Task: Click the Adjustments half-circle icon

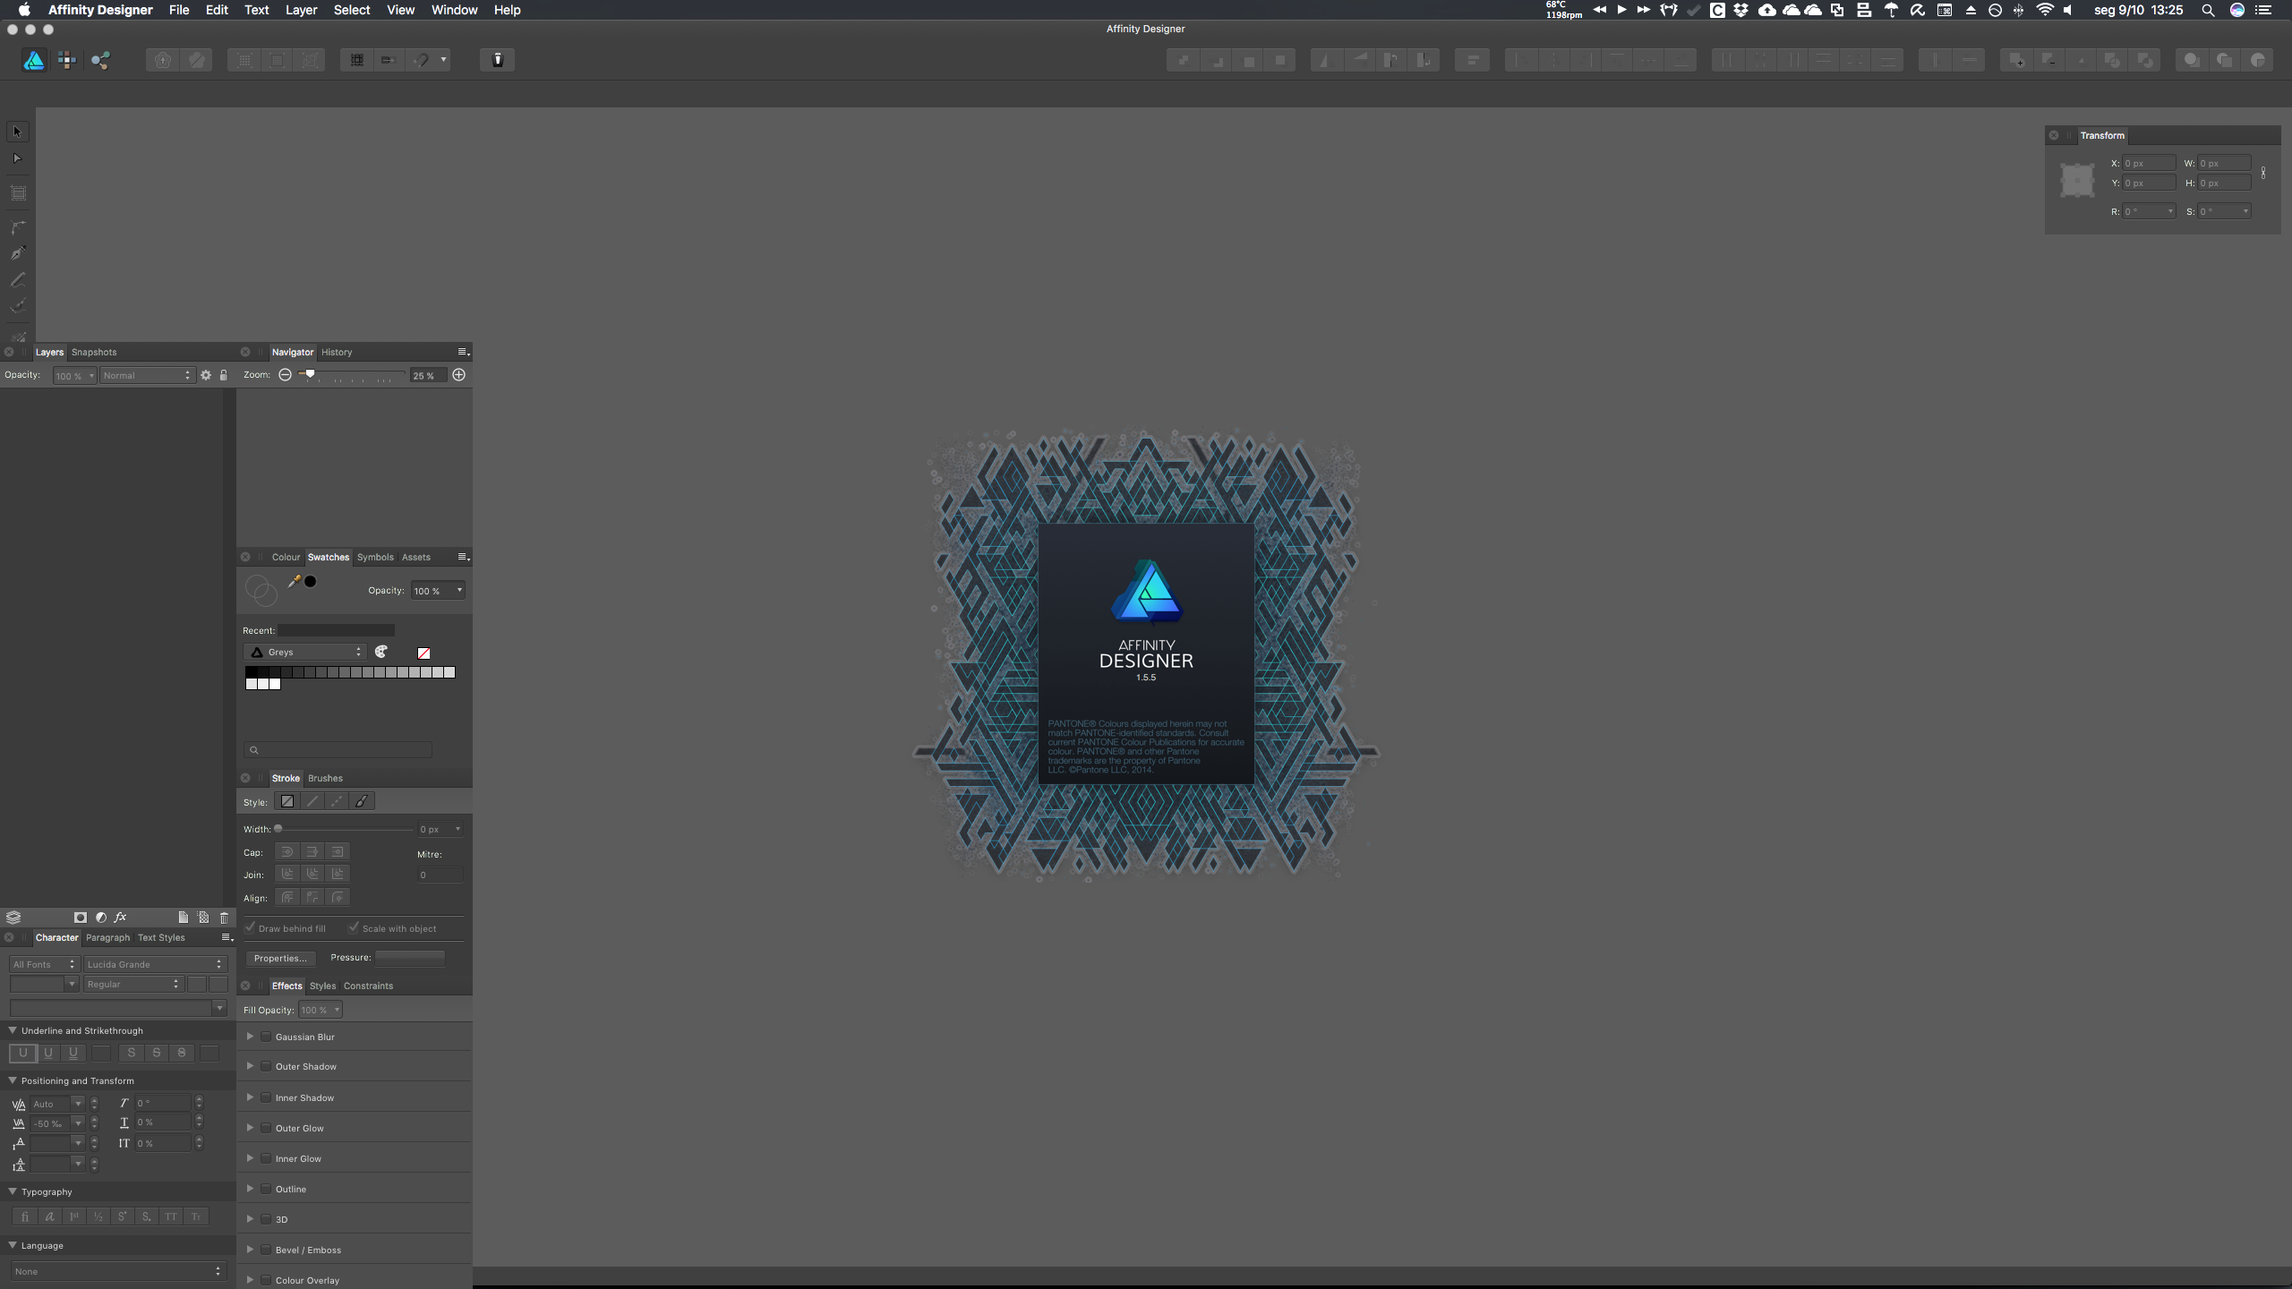Action: [x=100, y=918]
